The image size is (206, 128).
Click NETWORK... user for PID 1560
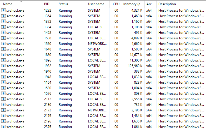(97, 43)
